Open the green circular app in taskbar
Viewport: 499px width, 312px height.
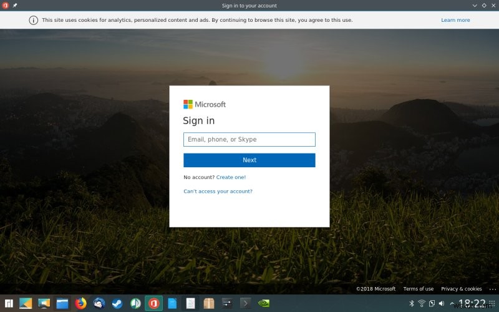(136, 303)
